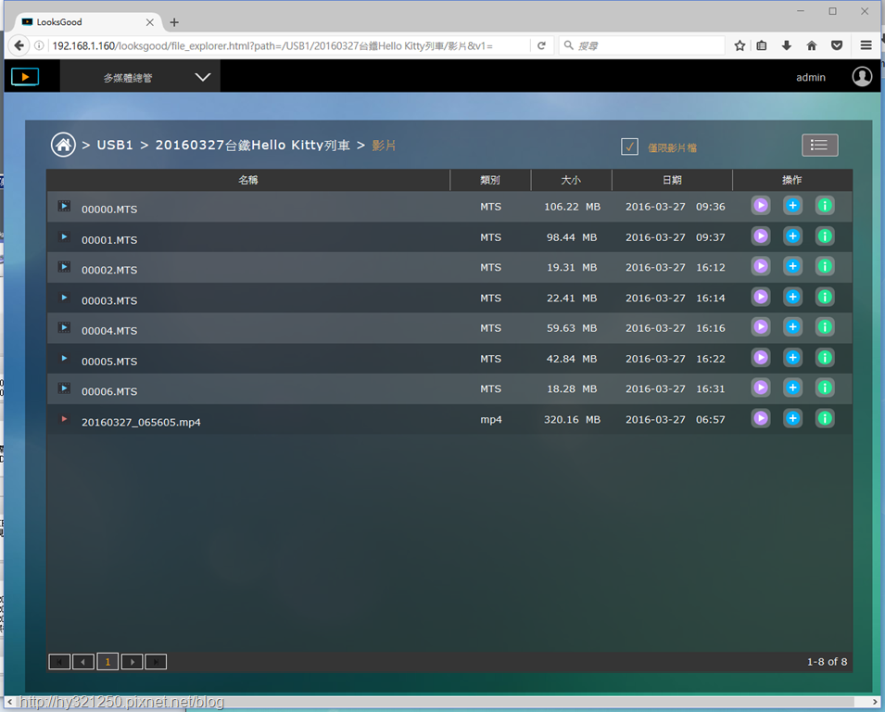
Task: Show info for 00000.MTS
Action: click(825, 206)
